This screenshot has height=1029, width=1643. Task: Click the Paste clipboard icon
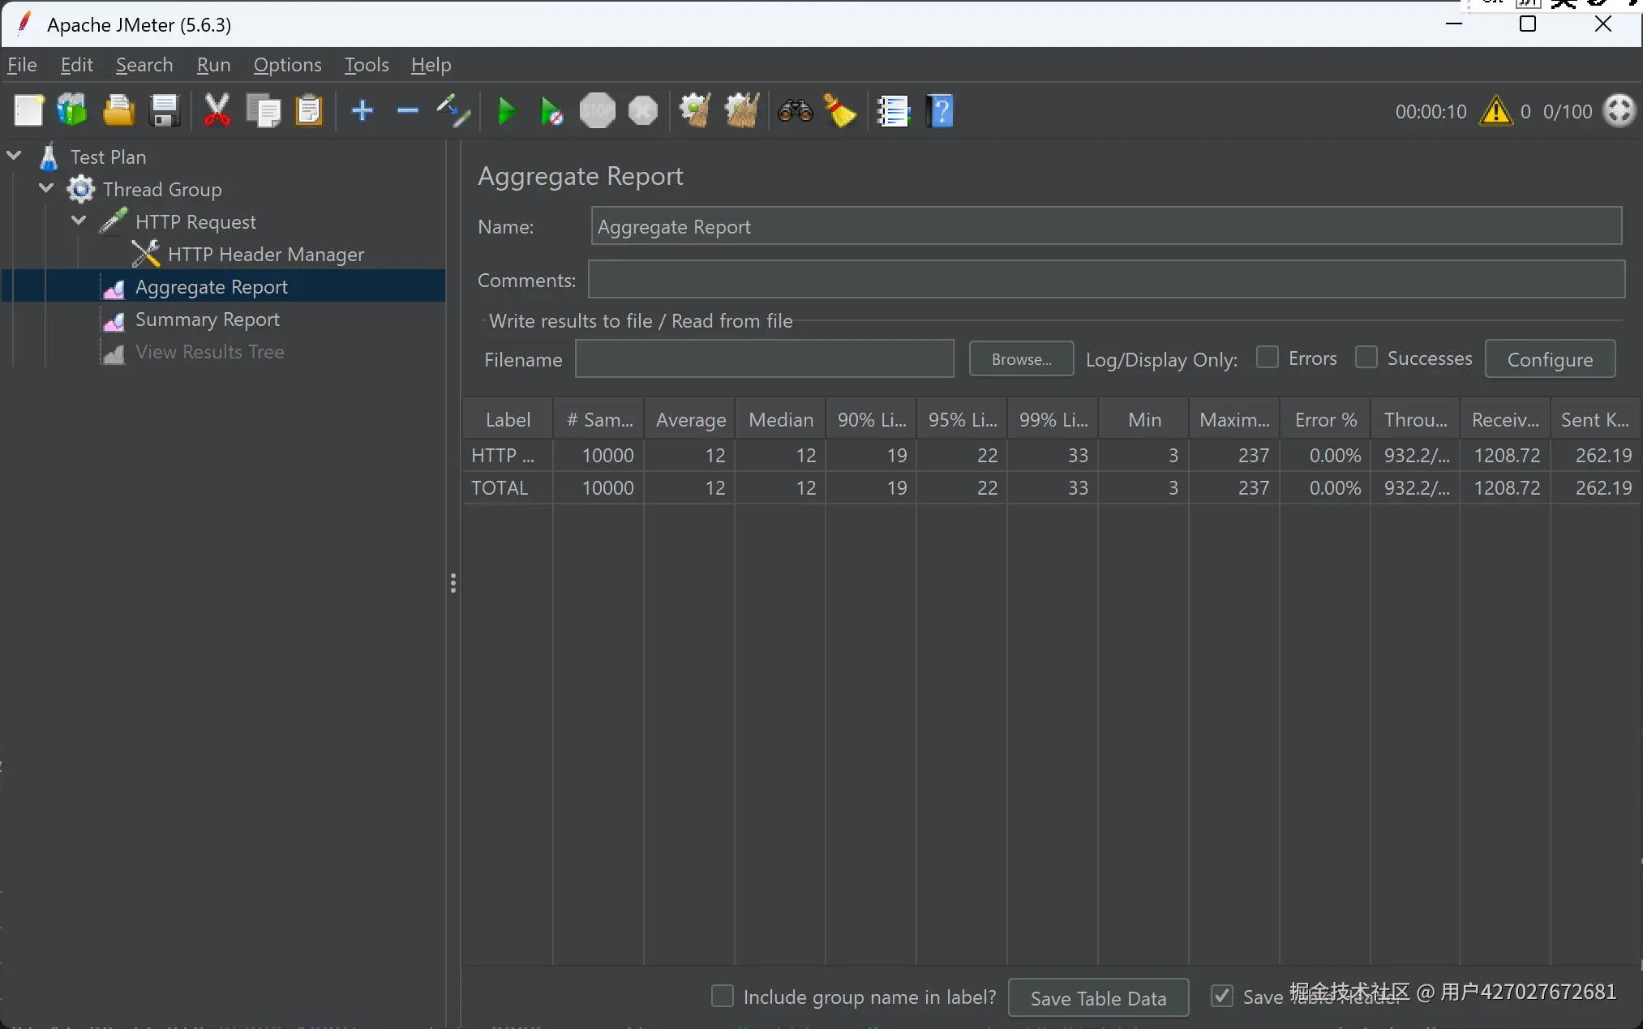(309, 111)
